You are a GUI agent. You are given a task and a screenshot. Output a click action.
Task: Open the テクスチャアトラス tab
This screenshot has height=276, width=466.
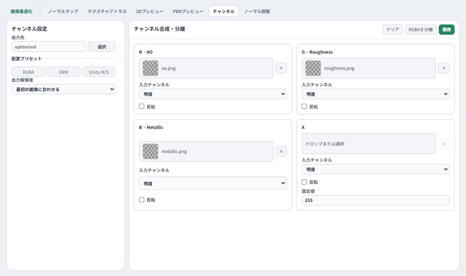[107, 11]
